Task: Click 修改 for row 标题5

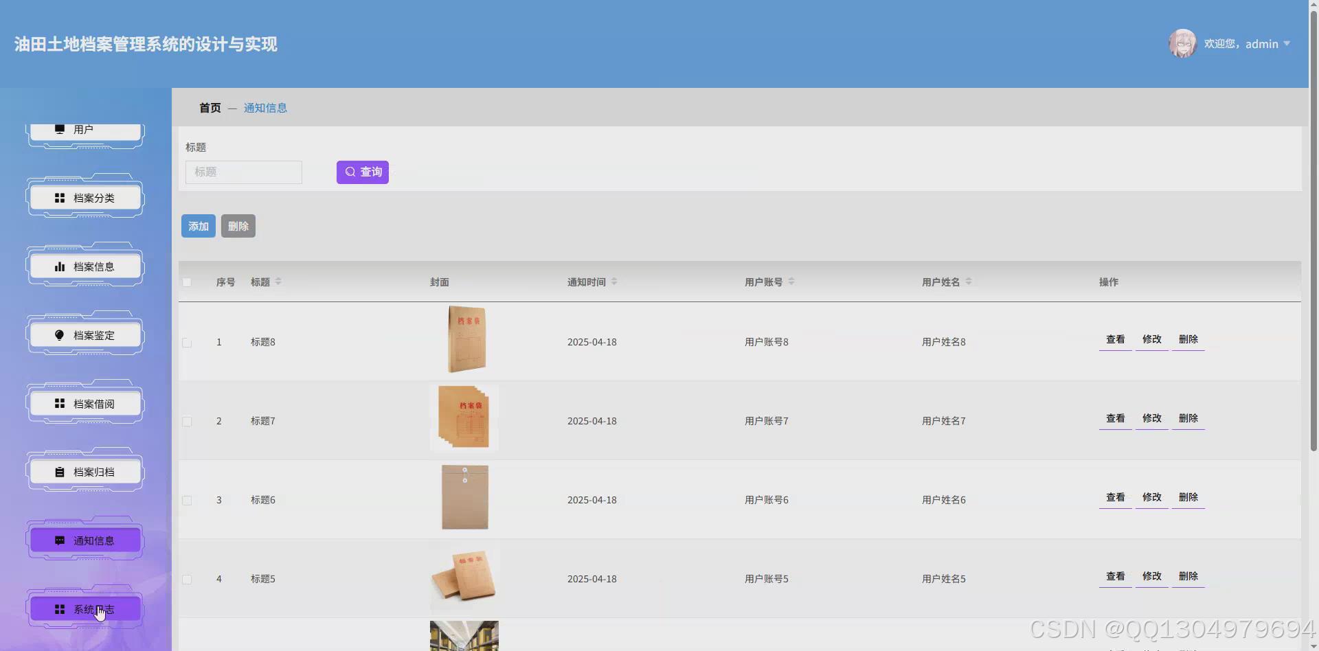Action: [x=1152, y=577]
